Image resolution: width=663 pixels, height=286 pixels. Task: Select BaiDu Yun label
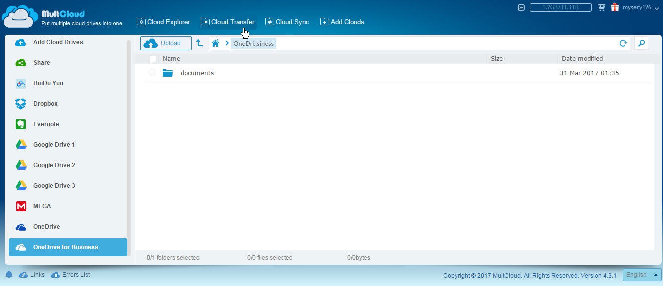48,83
